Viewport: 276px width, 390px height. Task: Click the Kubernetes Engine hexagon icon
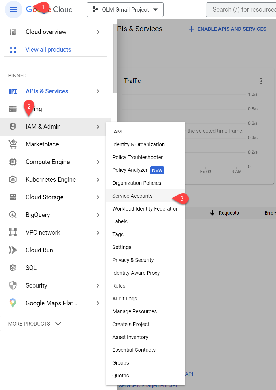13,179
